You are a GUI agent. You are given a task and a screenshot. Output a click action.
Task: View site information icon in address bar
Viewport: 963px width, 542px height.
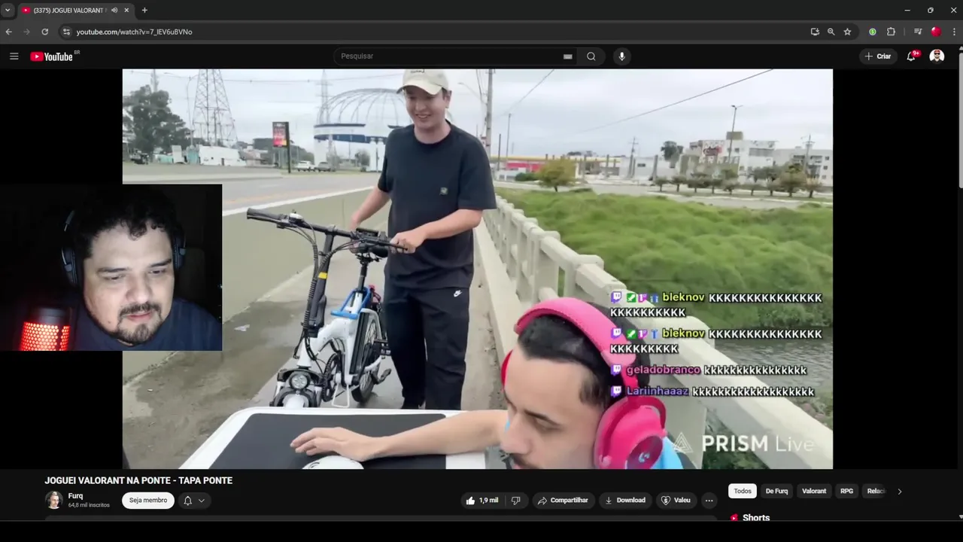click(66, 32)
